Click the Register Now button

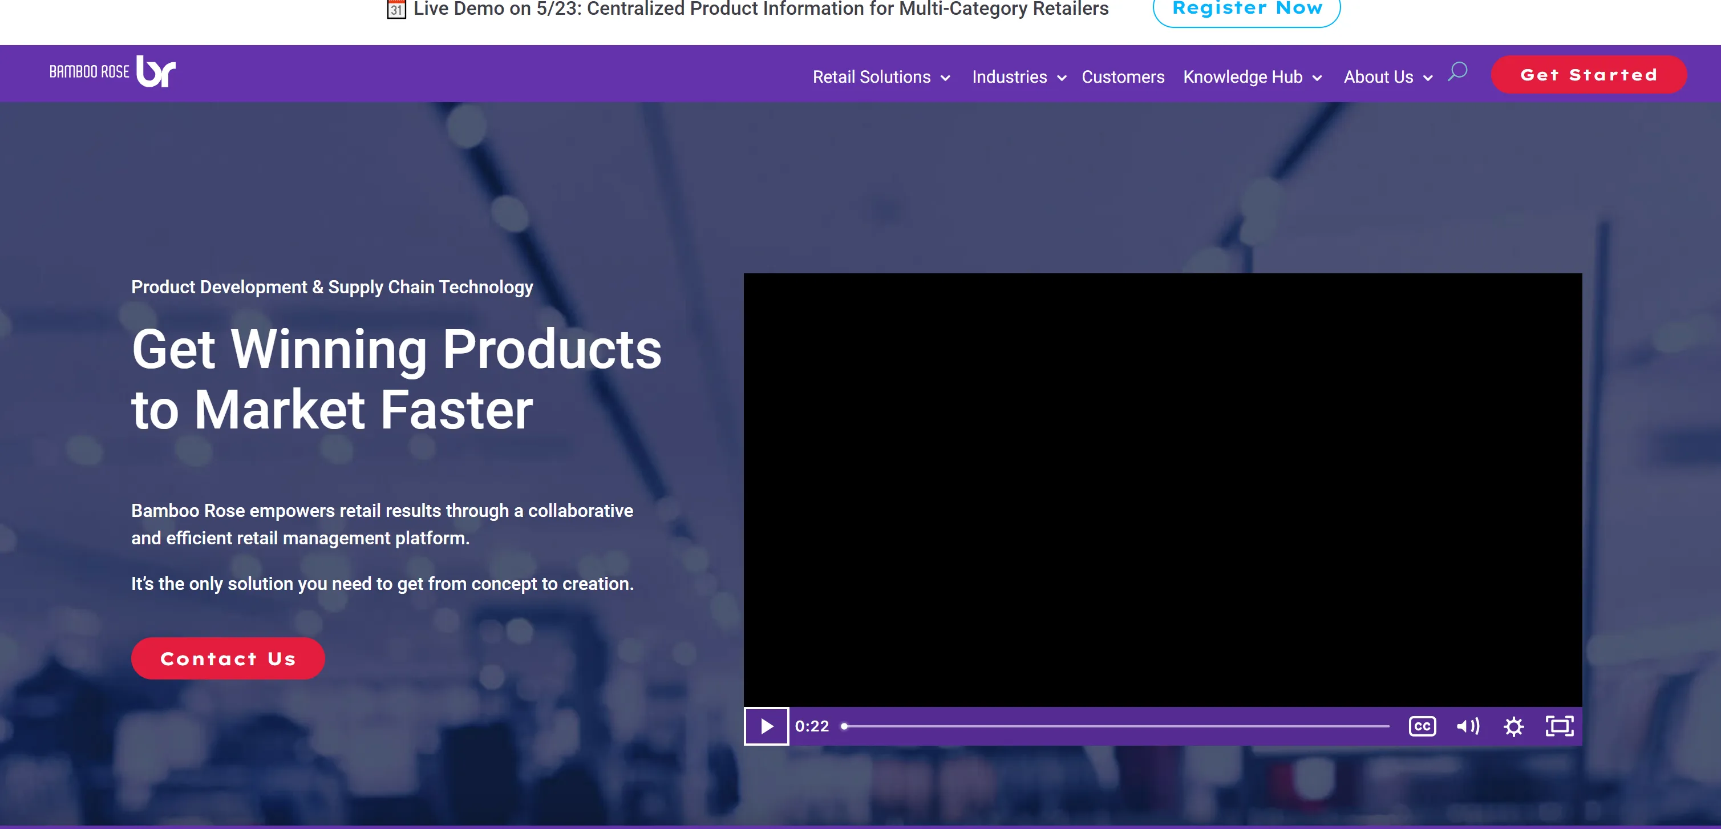(1246, 9)
